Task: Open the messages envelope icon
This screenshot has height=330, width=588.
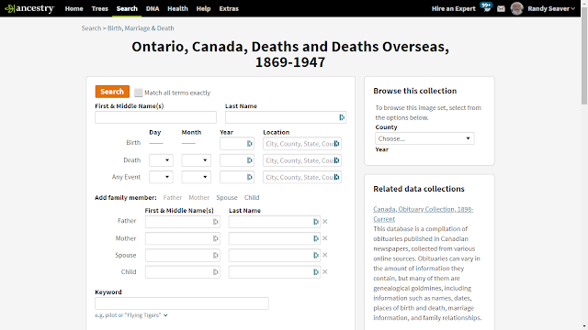Action: coord(501,8)
